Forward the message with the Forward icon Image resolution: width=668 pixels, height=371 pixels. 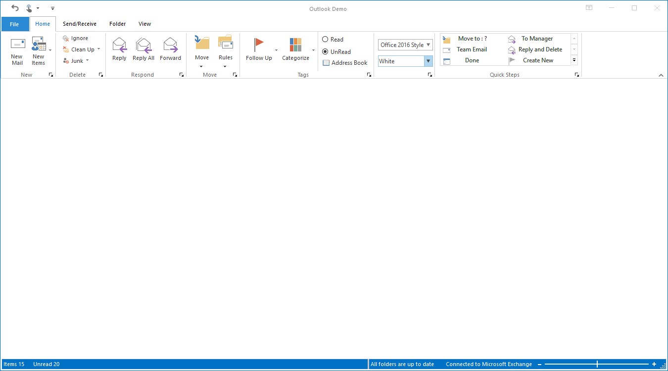click(170, 45)
